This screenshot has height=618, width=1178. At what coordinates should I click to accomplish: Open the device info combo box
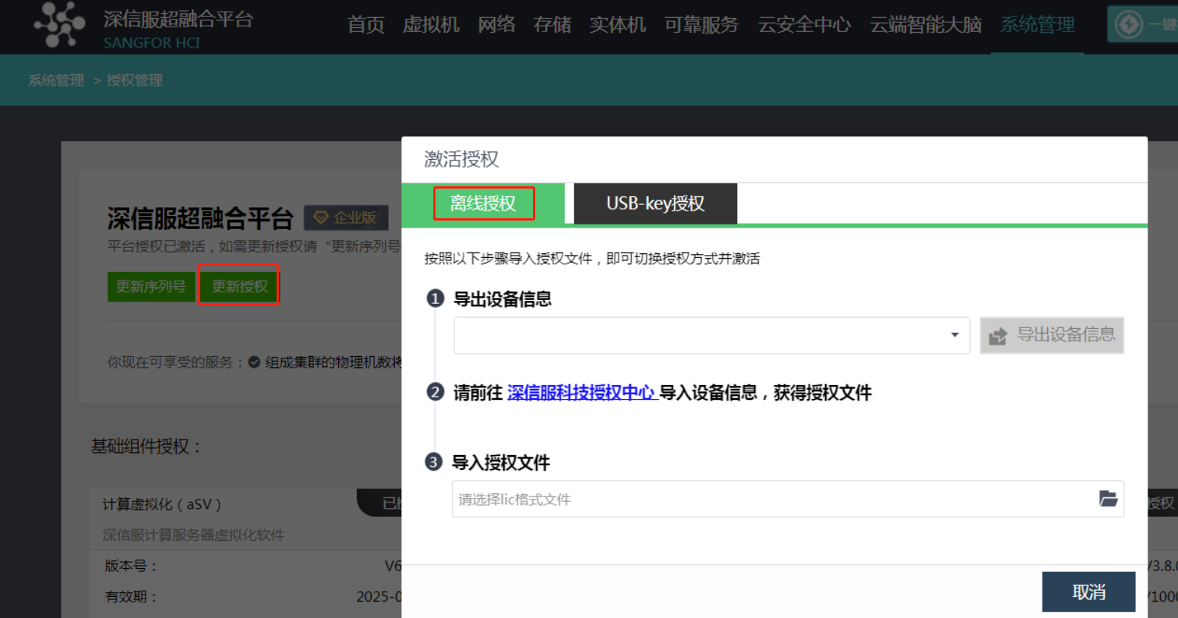point(701,335)
